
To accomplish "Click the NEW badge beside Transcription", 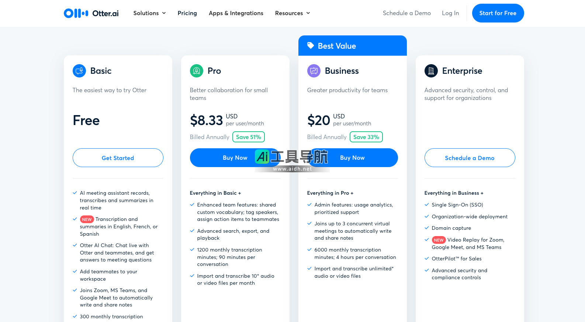I will pyautogui.click(x=87, y=219).
